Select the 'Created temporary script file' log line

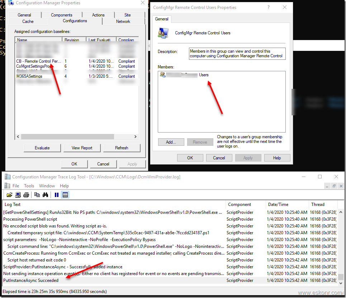click(170, 233)
